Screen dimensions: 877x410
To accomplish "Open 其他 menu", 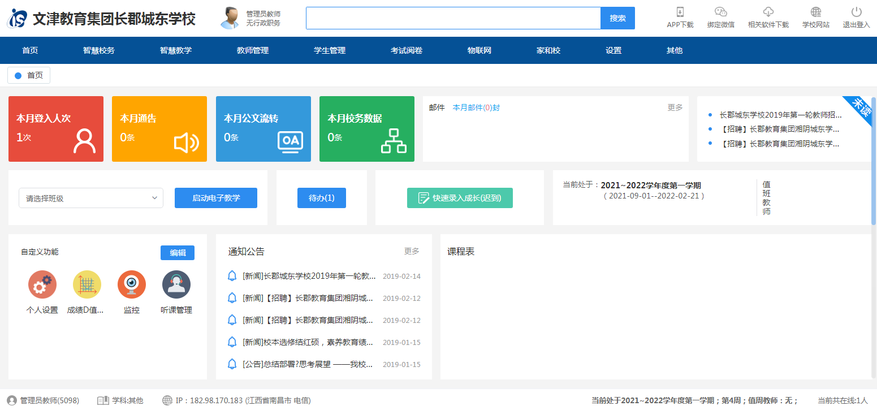I will coord(675,50).
